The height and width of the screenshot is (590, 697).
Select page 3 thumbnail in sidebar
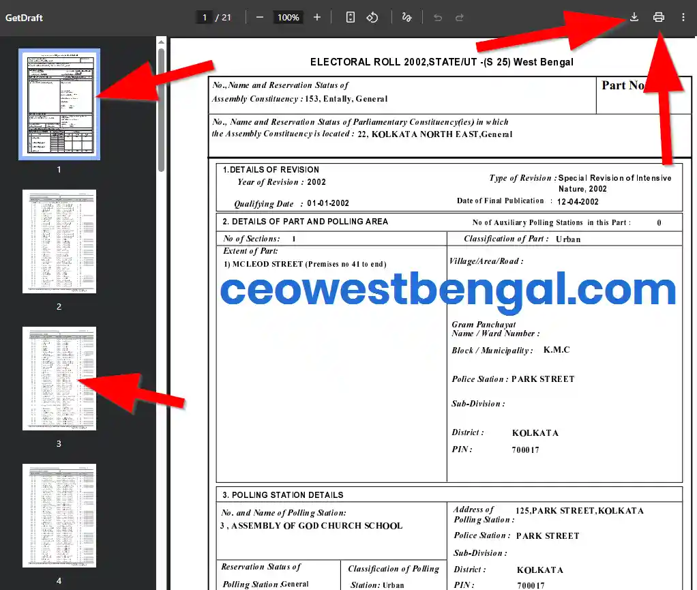point(59,378)
